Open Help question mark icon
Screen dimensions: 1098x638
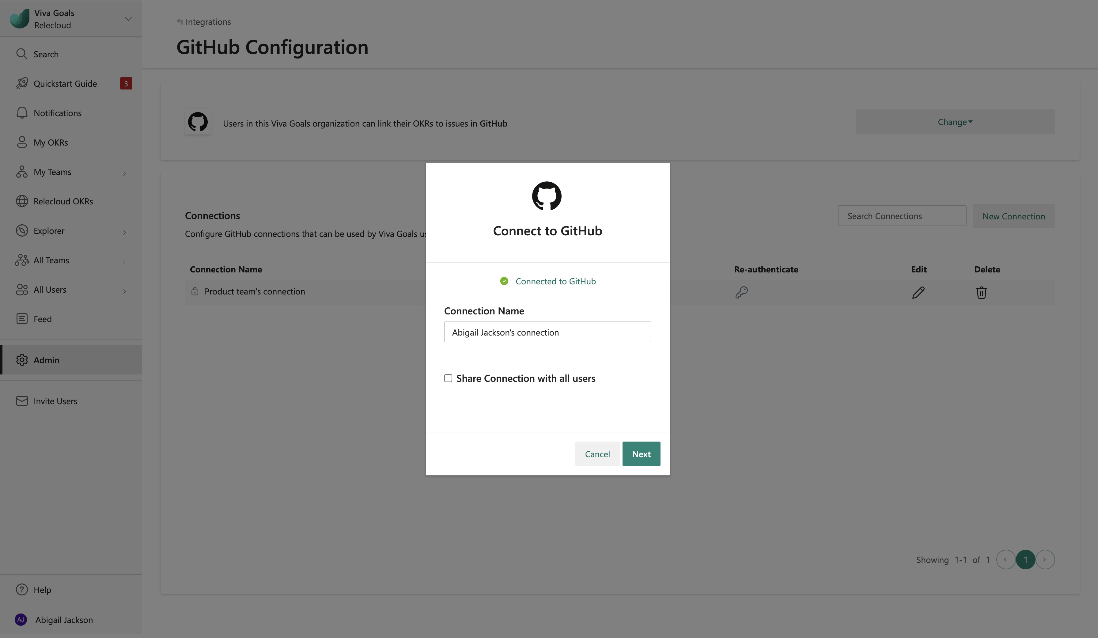tap(22, 590)
